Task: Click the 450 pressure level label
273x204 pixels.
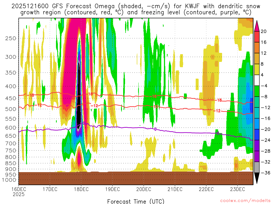Action: (11, 98)
